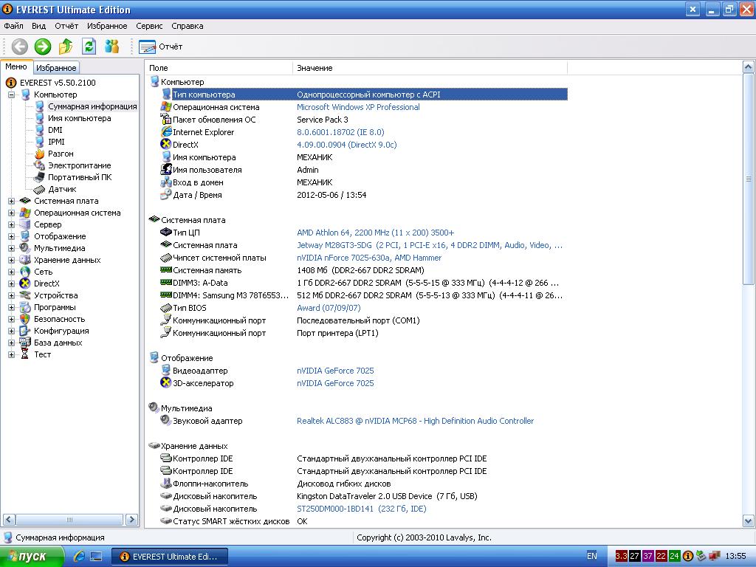756x567 pixels.
Task: Click the Пуск start button
Action: point(31,557)
